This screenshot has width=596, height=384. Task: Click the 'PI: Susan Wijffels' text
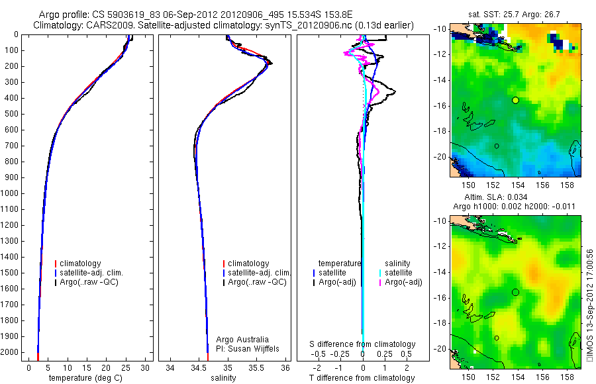(248, 349)
